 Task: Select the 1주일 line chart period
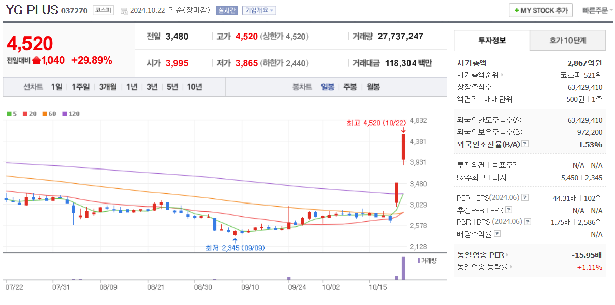(x=80, y=87)
